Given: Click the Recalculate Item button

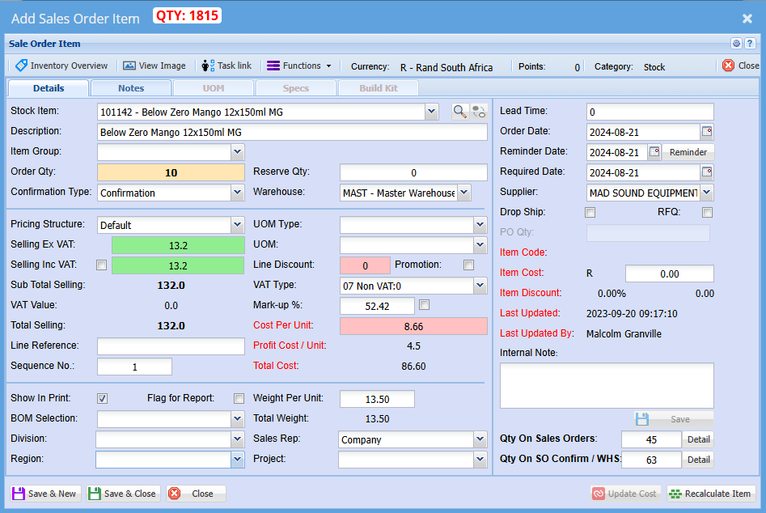Looking at the screenshot, I should (711, 494).
